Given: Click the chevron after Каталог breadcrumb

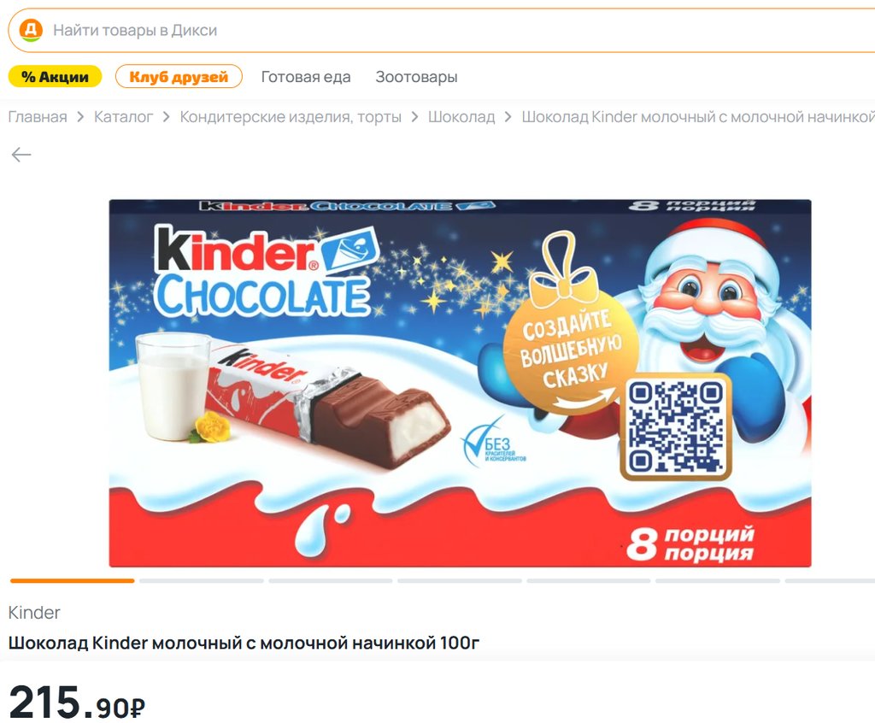Looking at the screenshot, I should point(167,117).
